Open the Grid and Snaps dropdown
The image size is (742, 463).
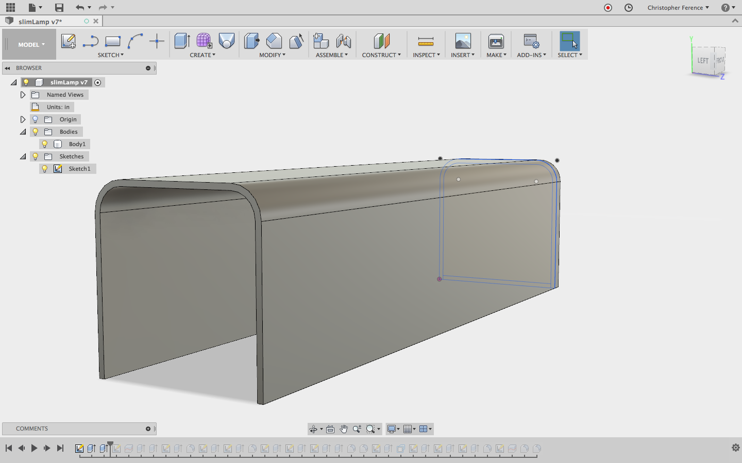[x=410, y=429]
